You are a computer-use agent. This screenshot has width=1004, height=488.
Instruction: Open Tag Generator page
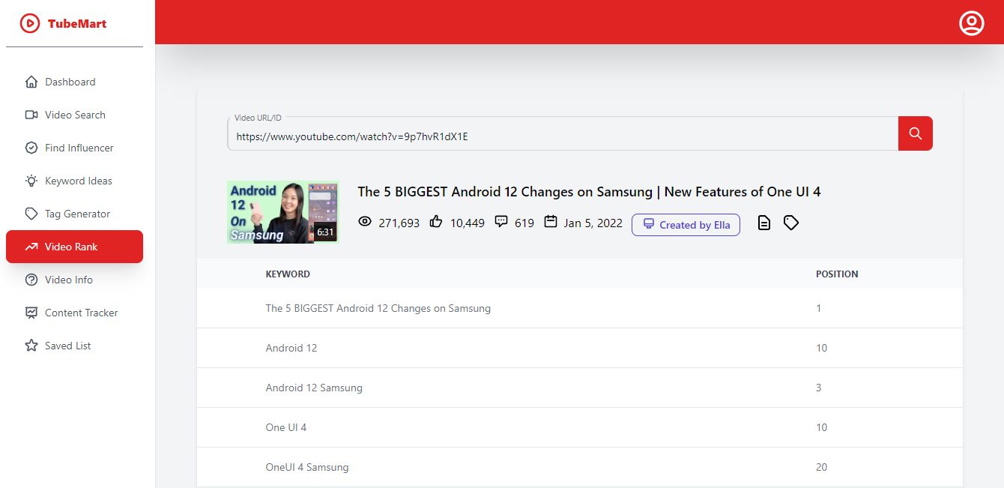74,214
